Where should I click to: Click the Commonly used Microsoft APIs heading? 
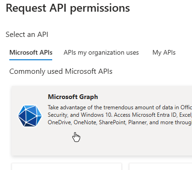point(61,71)
